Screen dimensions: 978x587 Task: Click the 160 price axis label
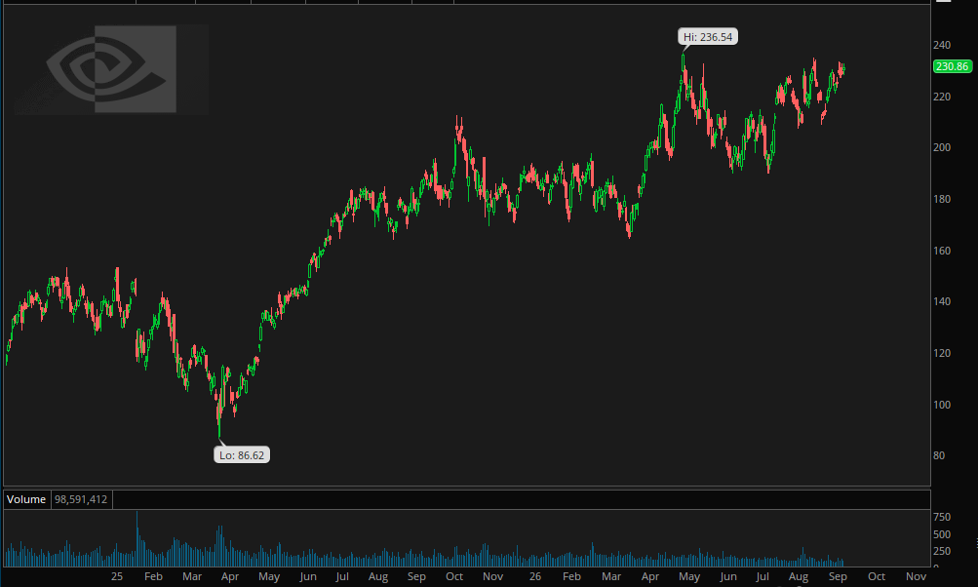click(942, 251)
